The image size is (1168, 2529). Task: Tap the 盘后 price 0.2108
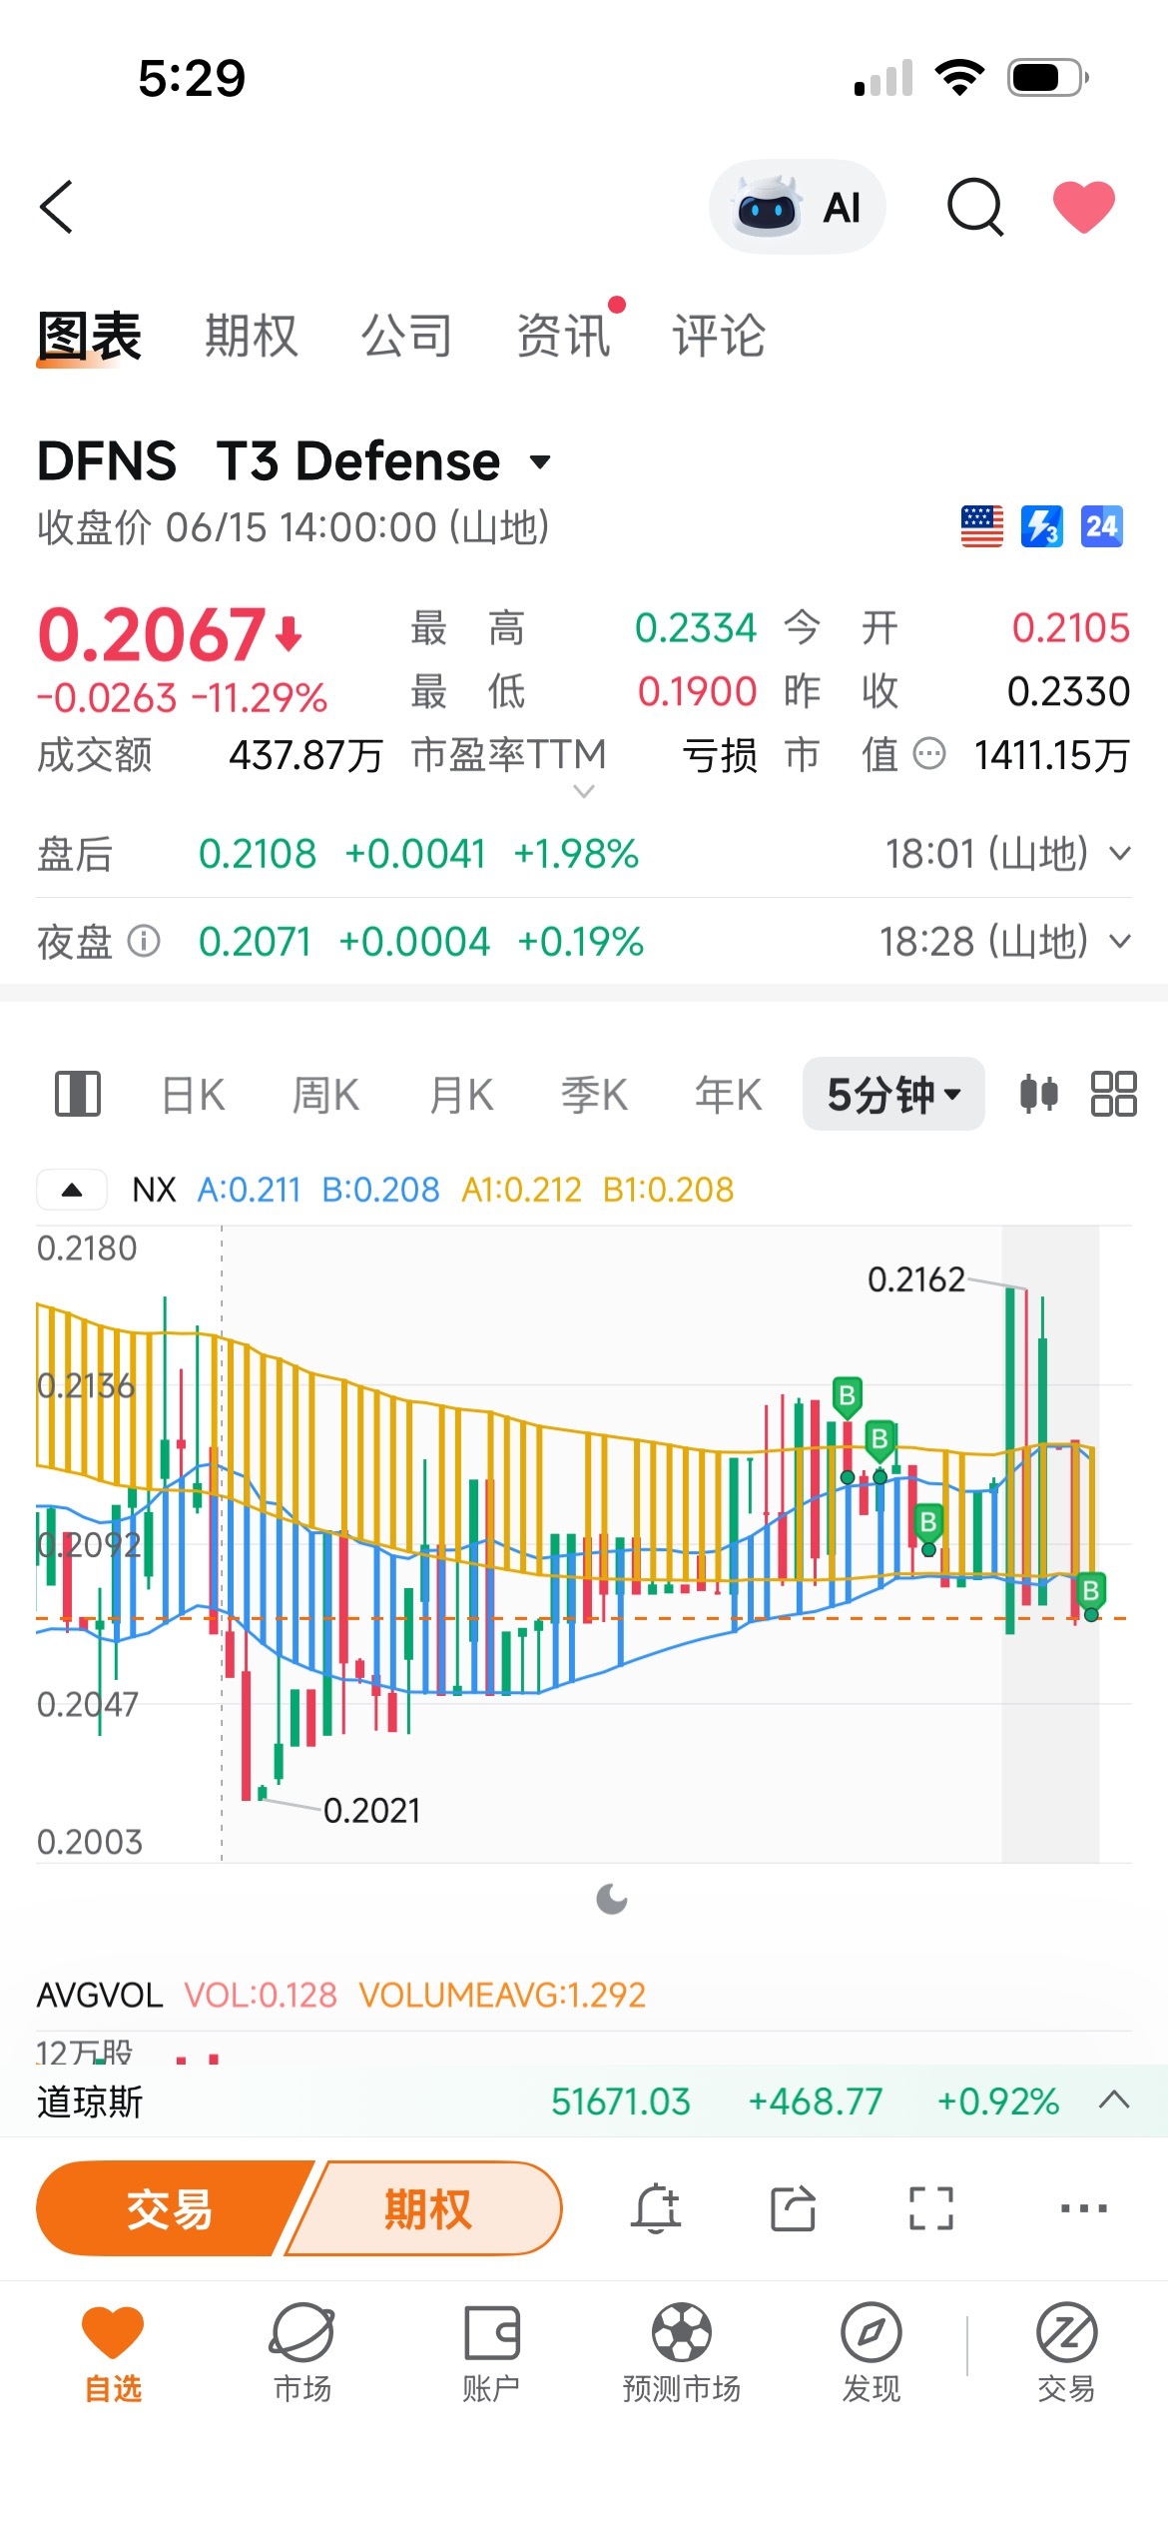258,854
